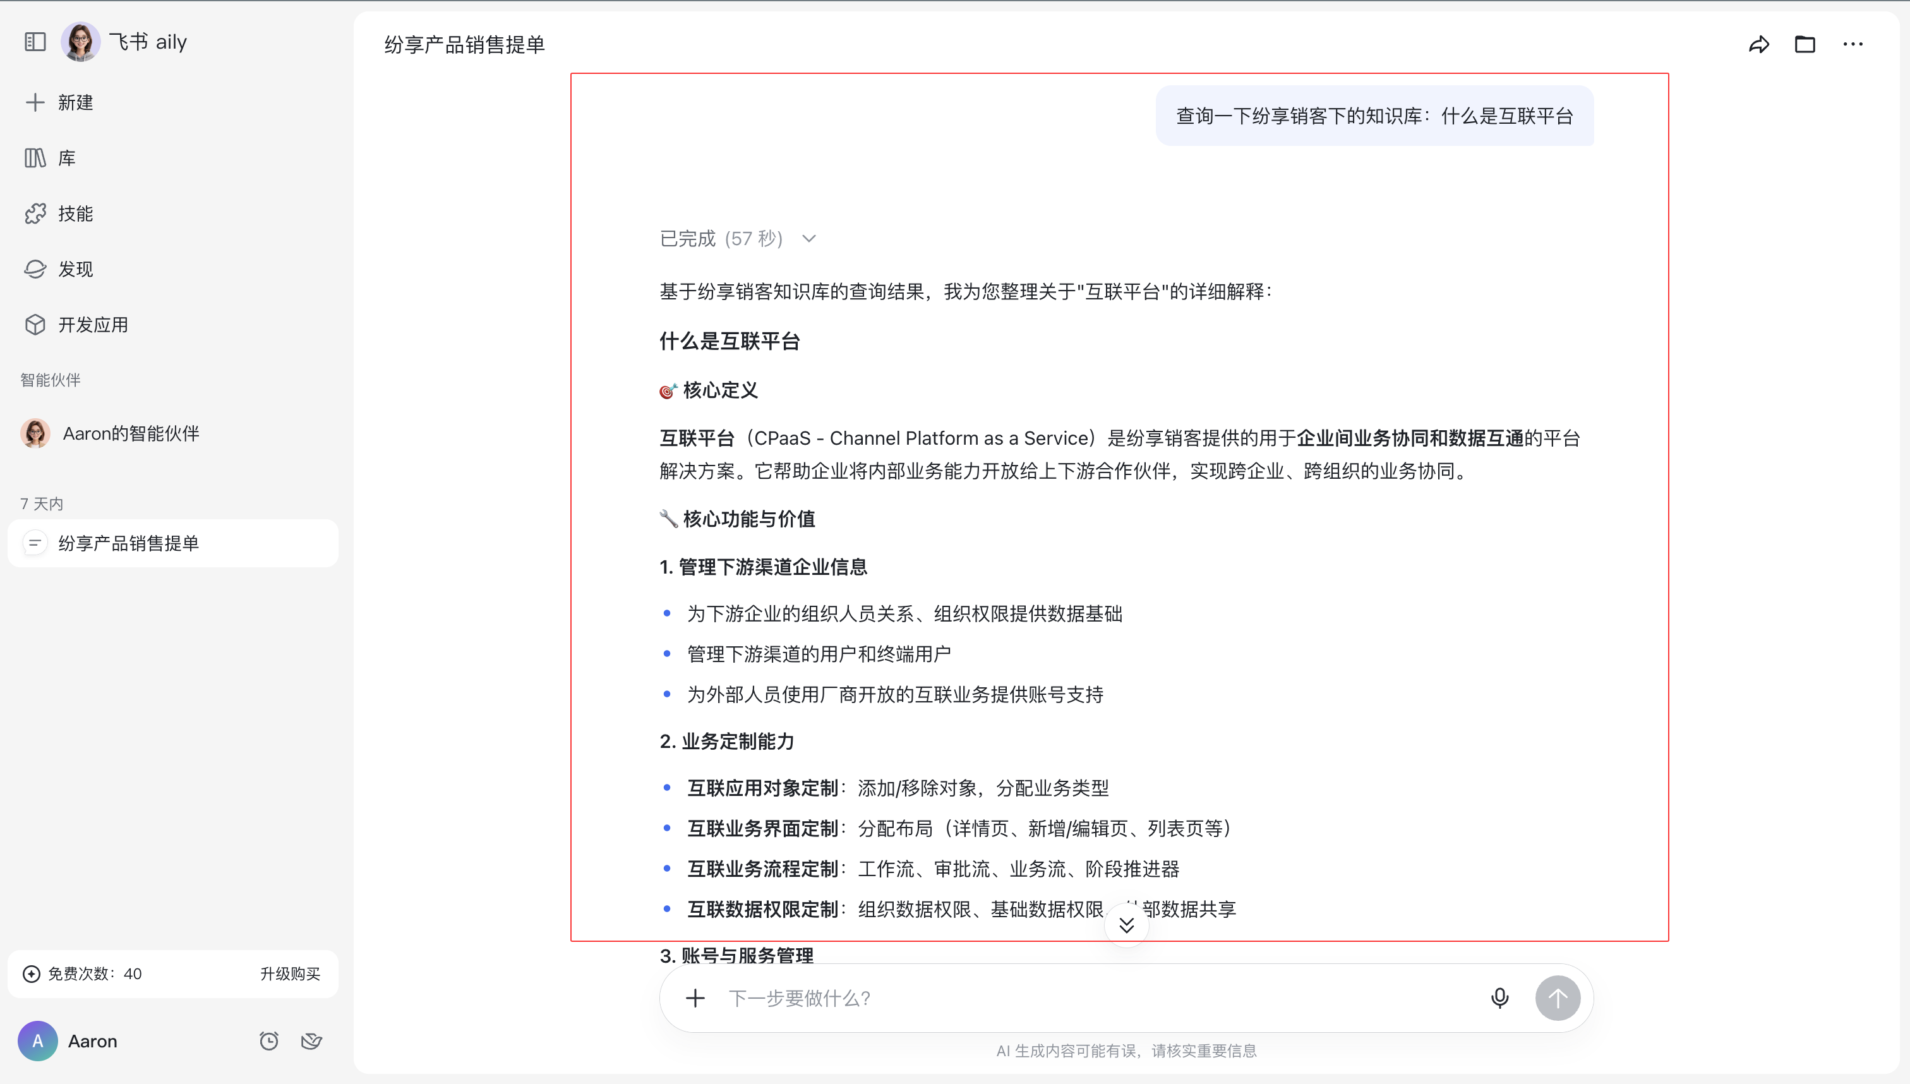Open the three-dots more options menu
This screenshot has height=1084, width=1910.
pyautogui.click(x=1853, y=45)
